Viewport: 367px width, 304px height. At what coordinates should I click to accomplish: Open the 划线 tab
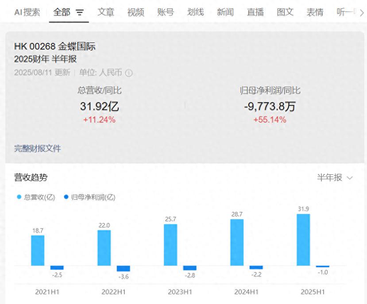point(195,12)
